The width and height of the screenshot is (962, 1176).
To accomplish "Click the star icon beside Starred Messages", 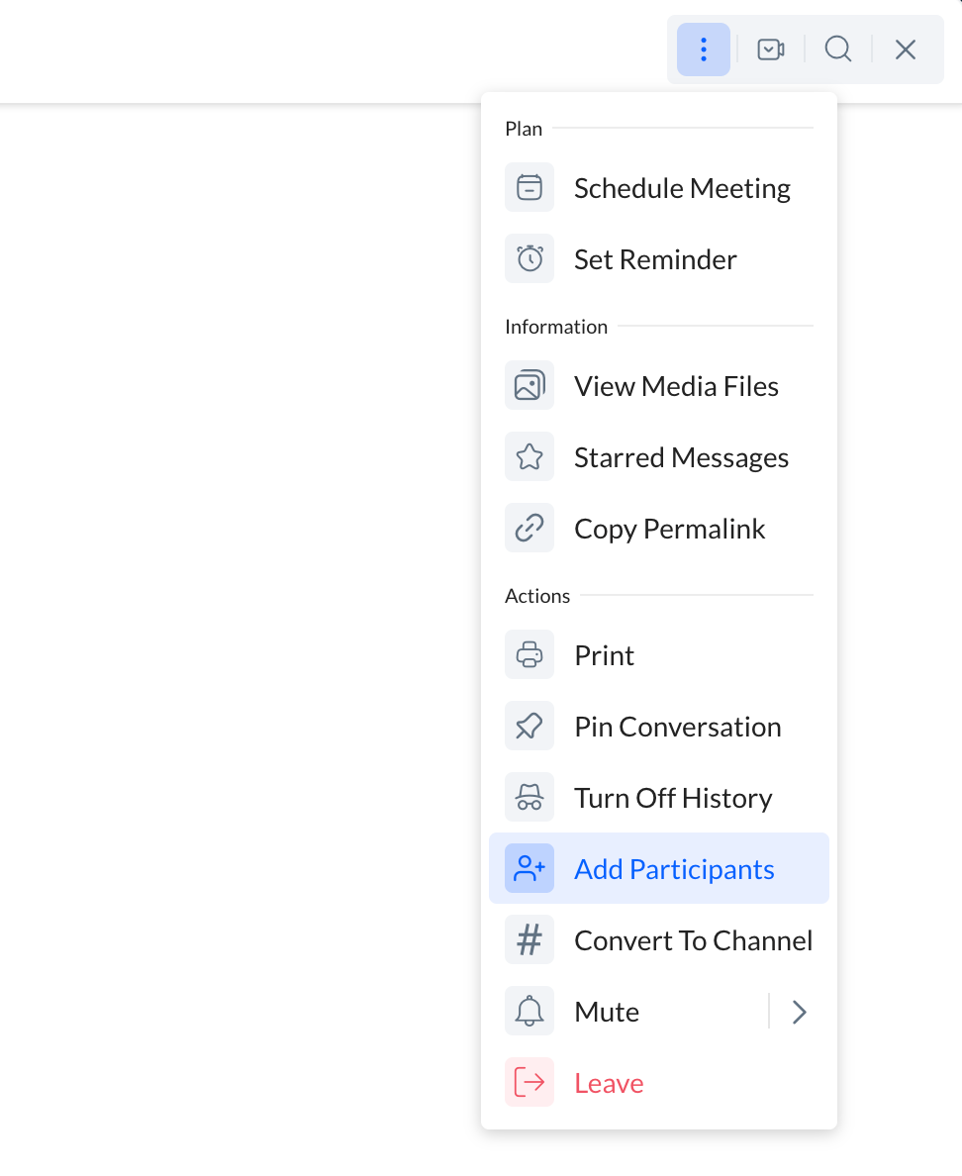I will [529, 457].
